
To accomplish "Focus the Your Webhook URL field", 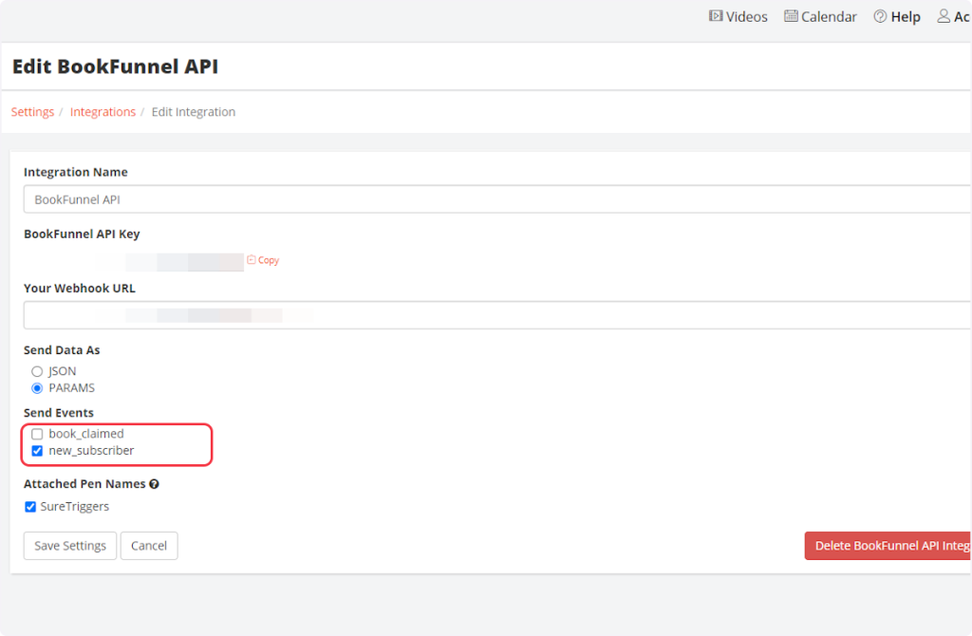I will coord(494,315).
